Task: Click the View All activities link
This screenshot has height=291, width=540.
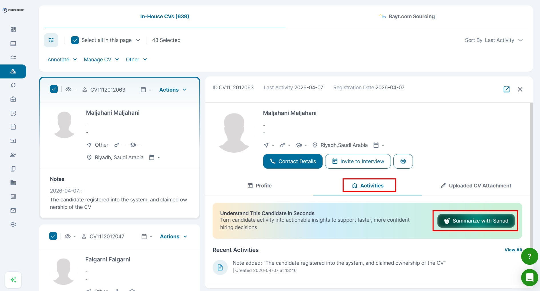Action: [x=513, y=250]
